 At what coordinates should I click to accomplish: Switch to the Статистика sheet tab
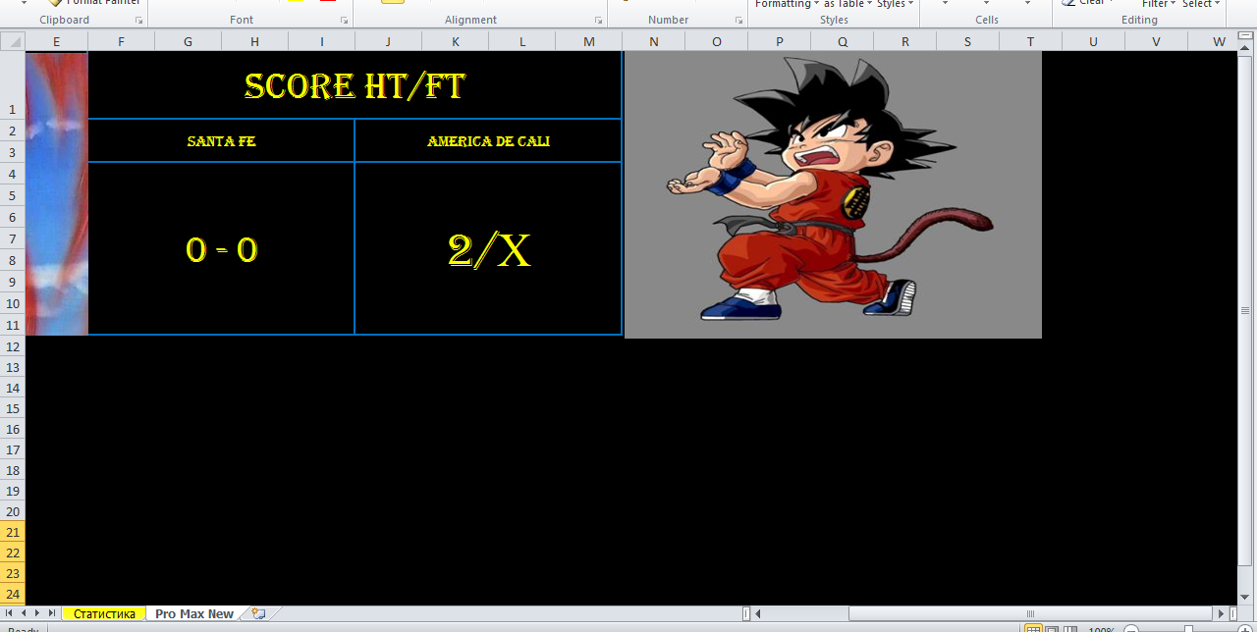click(x=104, y=613)
